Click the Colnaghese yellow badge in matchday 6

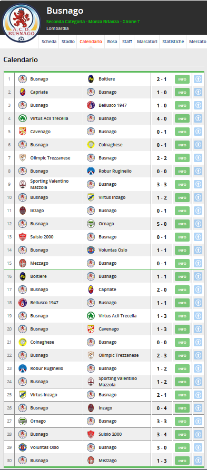click(91, 145)
